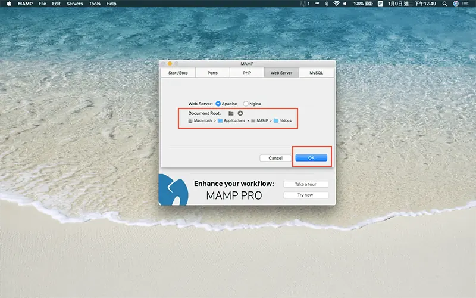This screenshot has height=298, width=476.
Task: Click the folder chooser icon beside Document Root
Action: coord(231,113)
